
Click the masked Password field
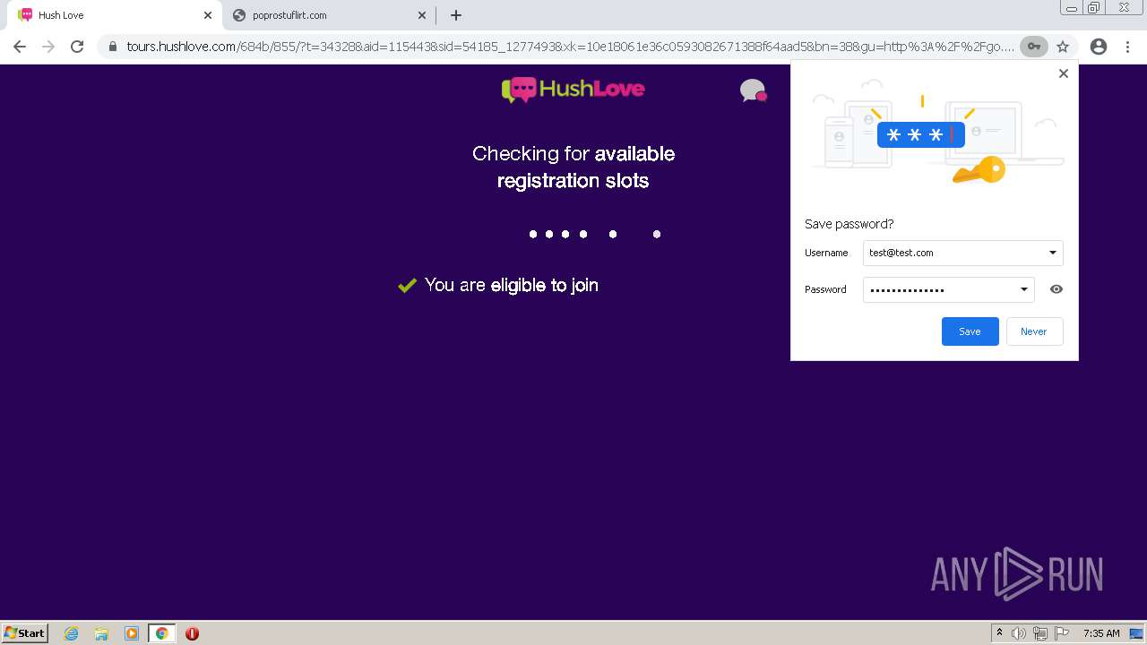click(x=949, y=289)
